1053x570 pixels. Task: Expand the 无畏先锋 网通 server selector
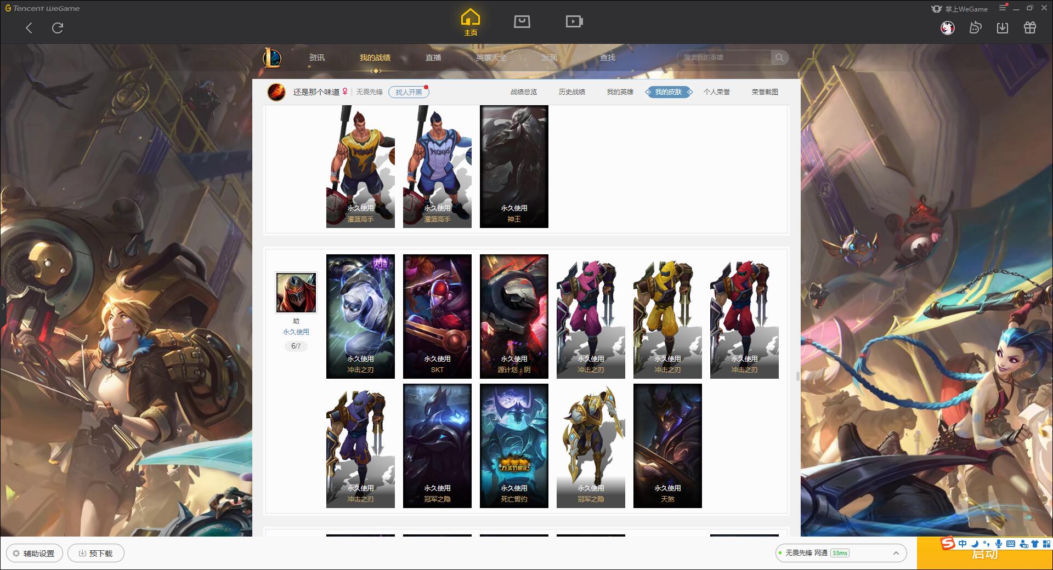pos(840,553)
